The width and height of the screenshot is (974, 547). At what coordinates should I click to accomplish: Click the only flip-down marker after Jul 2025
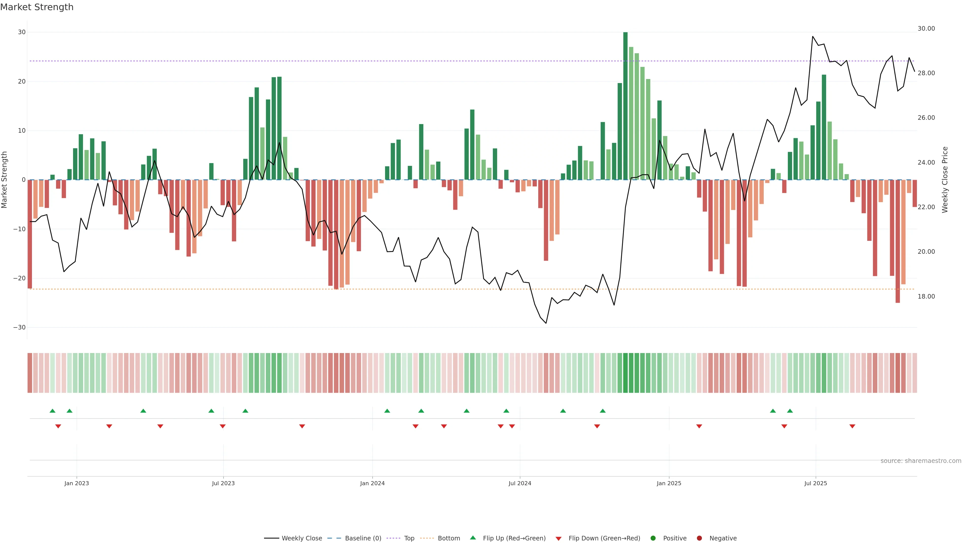coord(852,426)
